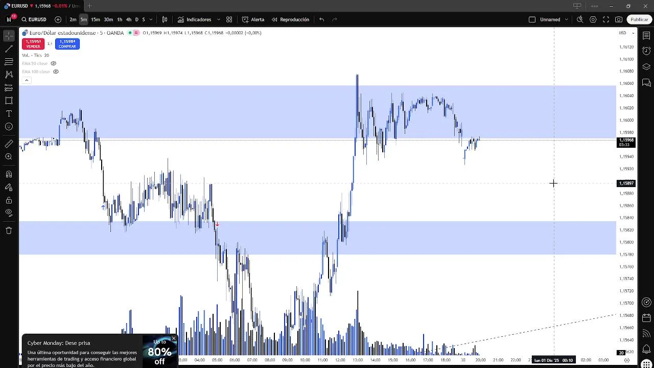Click the Publicar button
Viewport: 654px width, 368px height.
[639, 19]
